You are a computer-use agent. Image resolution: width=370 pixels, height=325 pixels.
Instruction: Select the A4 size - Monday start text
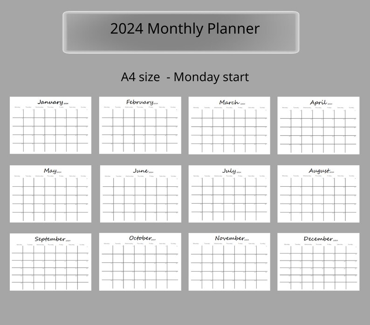(185, 77)
